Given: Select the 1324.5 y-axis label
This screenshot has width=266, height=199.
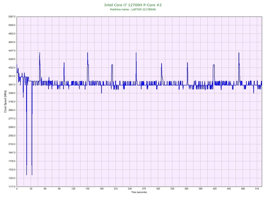Looking at the screenshot, I should tap(12, 178).
